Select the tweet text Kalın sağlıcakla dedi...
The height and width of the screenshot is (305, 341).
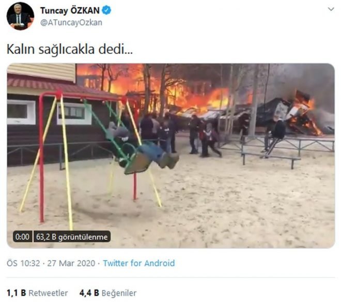tap(70, 49)
